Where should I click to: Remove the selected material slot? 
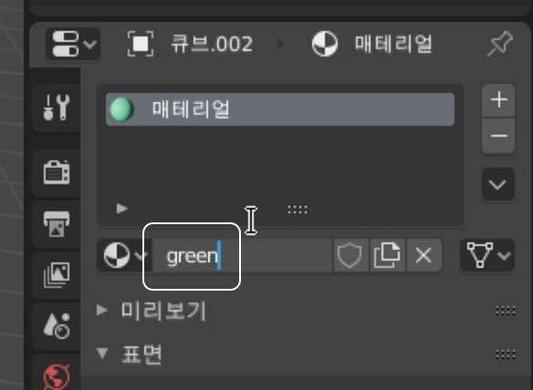point(498,136)
